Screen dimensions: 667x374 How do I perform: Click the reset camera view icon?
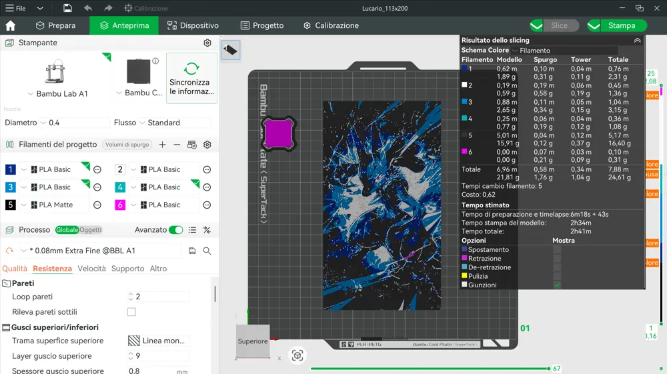coord(297,355)
